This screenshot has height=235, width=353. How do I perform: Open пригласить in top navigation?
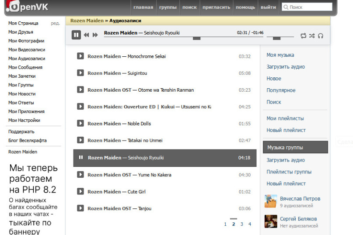tap(216, 7)
